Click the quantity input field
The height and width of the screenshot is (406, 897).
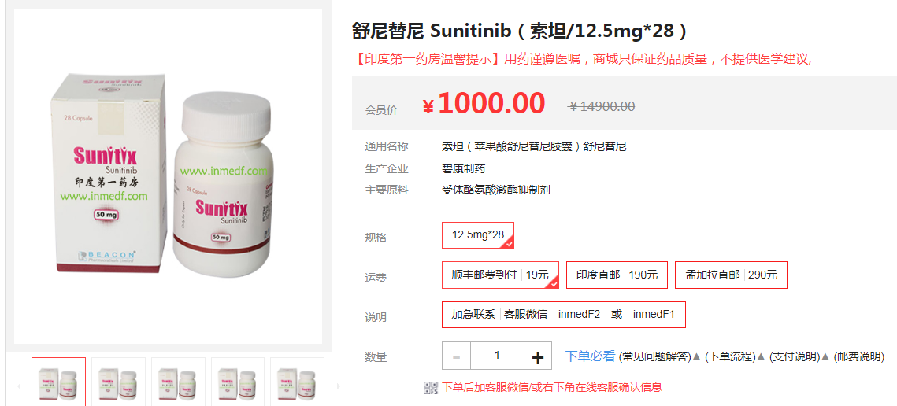coord(497,356)
